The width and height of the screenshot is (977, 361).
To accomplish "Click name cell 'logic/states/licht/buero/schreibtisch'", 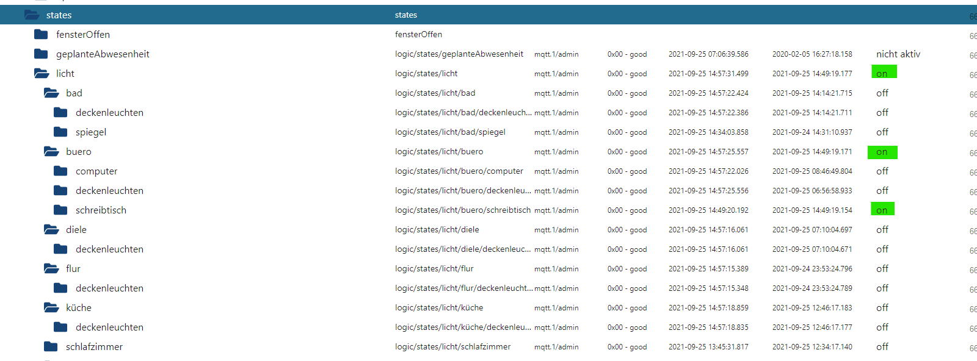I will coord(463,210).
